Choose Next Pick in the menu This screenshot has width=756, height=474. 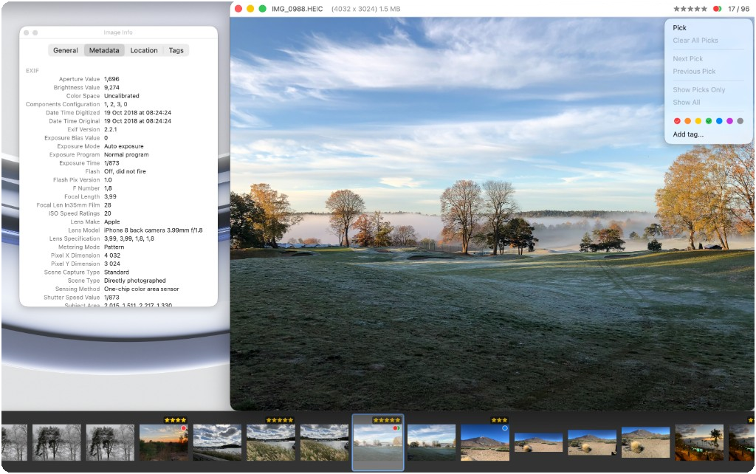pos(687,59)
